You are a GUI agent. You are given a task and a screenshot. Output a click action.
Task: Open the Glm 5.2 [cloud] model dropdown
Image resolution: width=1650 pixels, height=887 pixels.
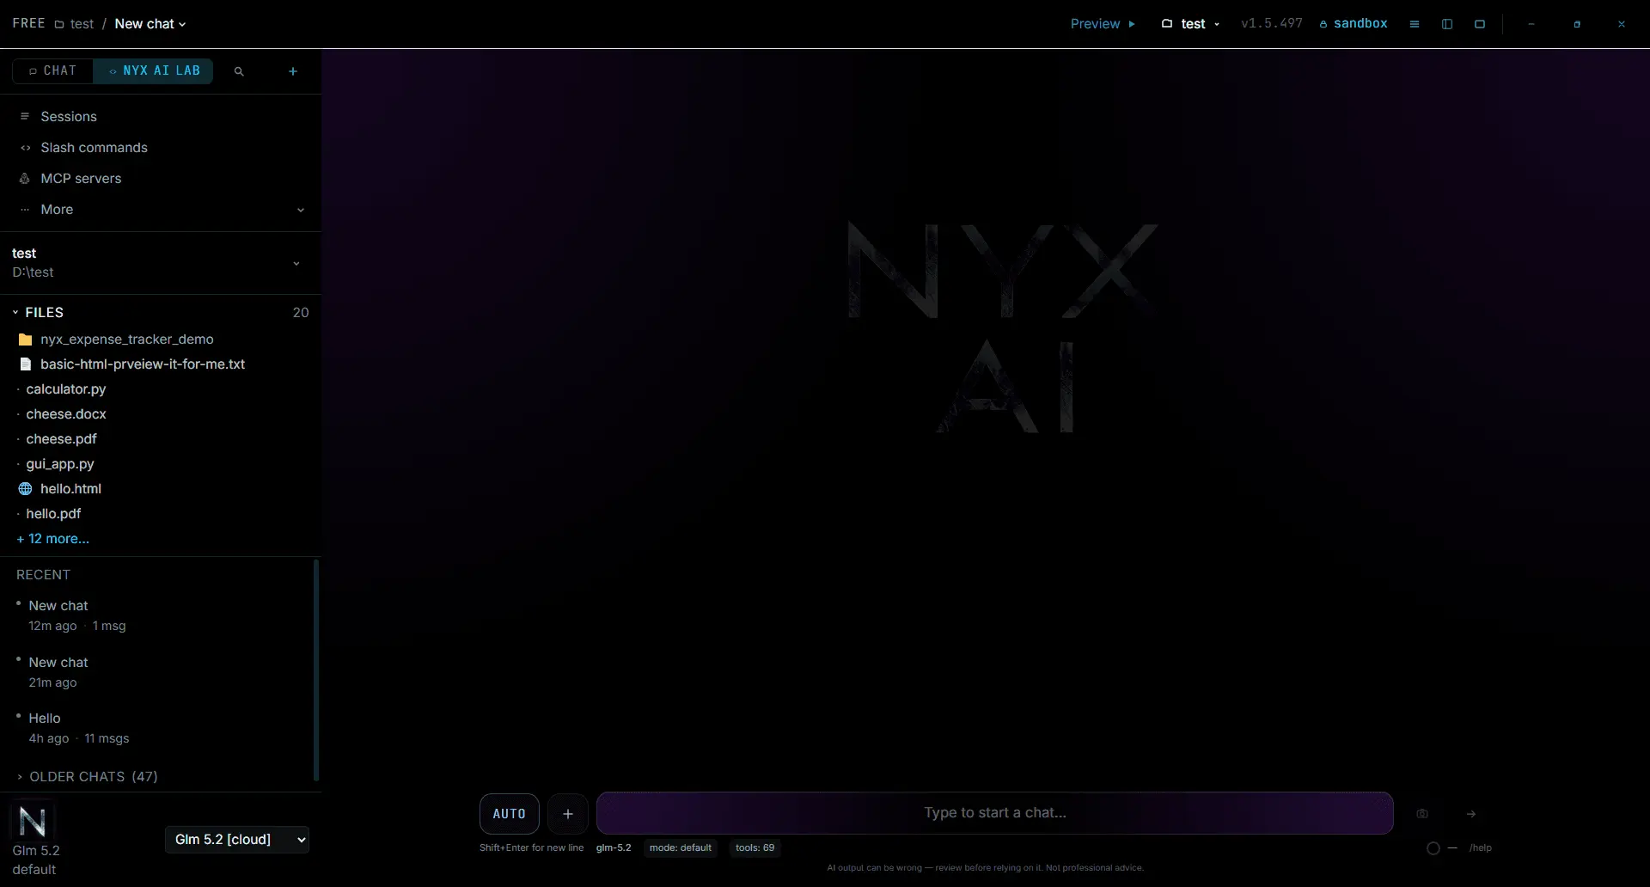point(237,840)
